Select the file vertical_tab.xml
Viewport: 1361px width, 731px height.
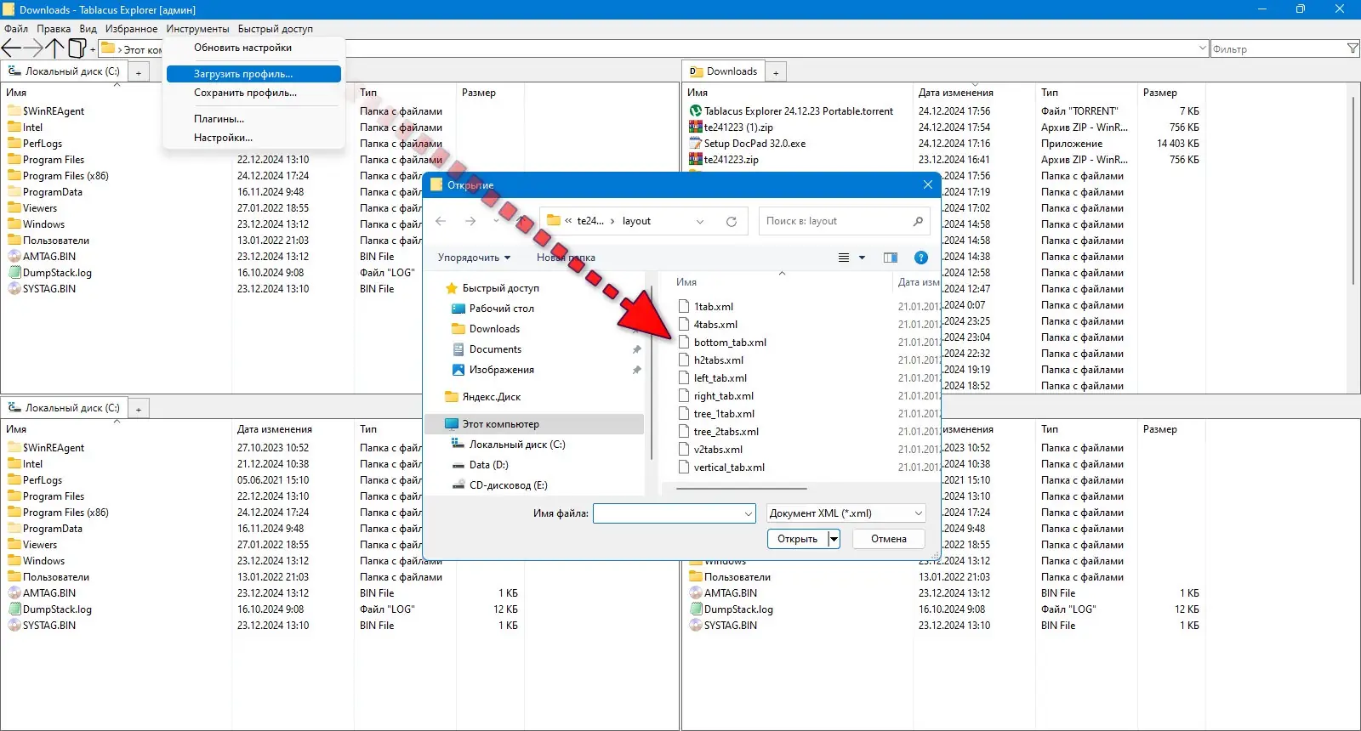[x=729, y=467]
